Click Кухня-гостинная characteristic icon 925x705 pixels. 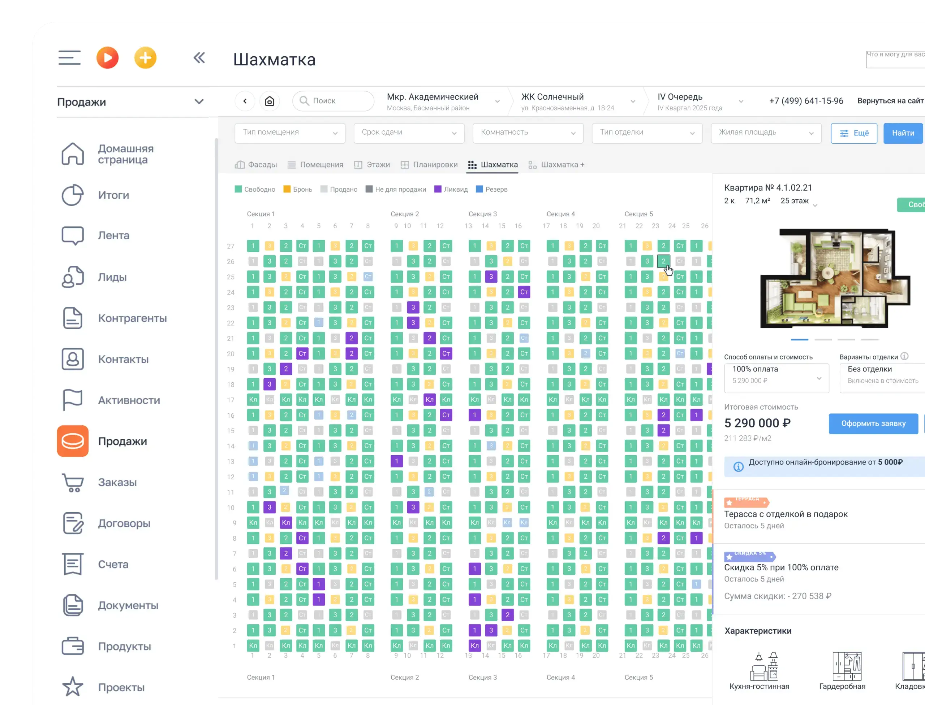coord(764,666)
